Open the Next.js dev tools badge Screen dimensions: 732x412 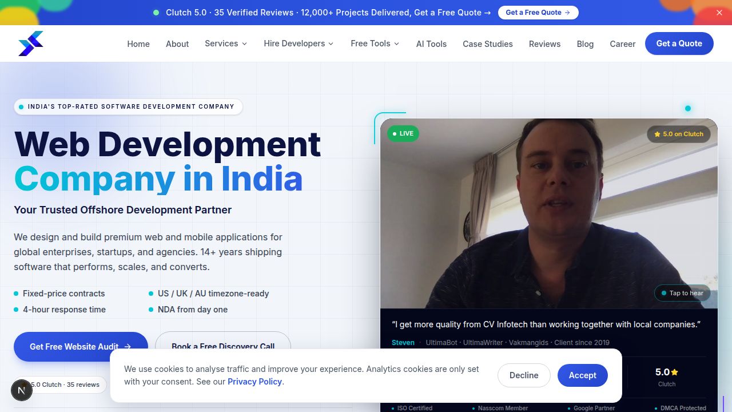tap(22, 391)
